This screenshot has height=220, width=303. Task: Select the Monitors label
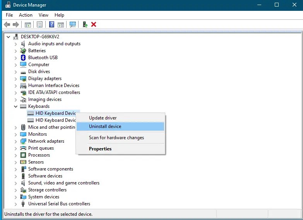tap(38, 134)
